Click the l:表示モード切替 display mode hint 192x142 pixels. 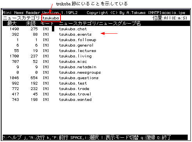120,137
